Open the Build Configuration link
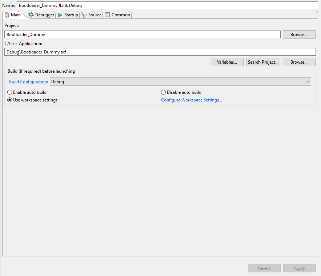 tap(28, 82)
